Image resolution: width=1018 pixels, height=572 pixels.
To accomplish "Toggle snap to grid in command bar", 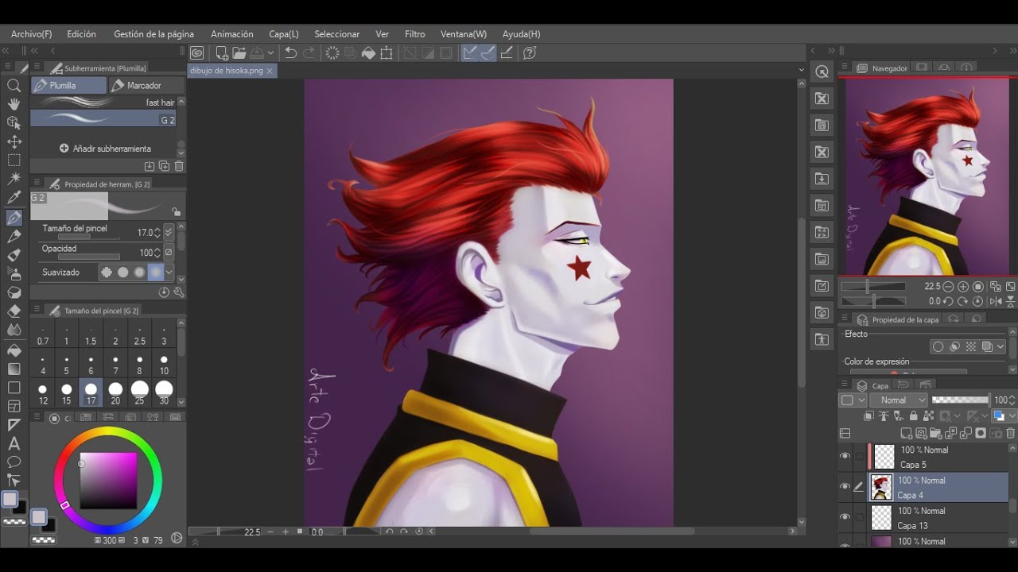I will pos(507,53).
